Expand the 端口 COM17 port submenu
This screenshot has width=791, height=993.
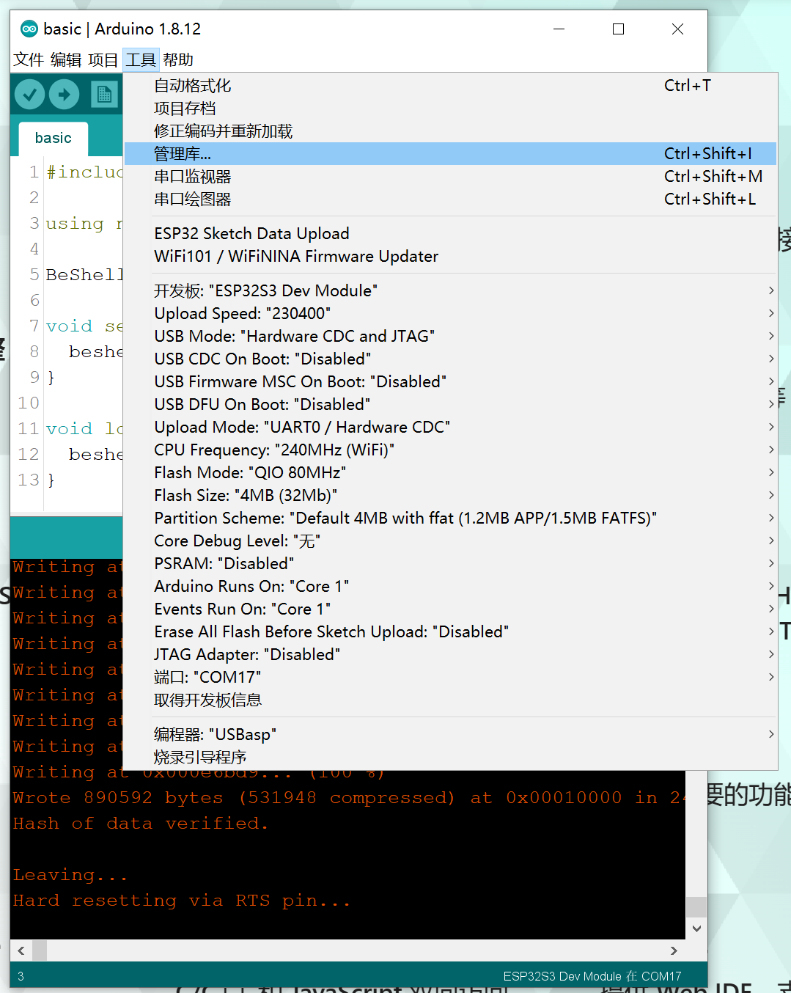point(450,677)
